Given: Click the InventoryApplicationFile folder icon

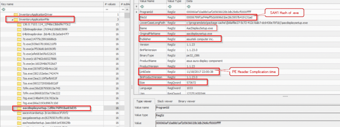Looking at the screenshot, I should coord(16,20).
